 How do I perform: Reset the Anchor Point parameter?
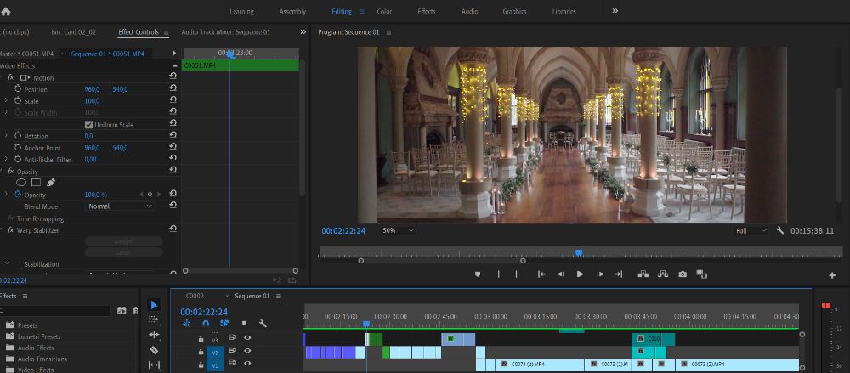click(173, 148)
